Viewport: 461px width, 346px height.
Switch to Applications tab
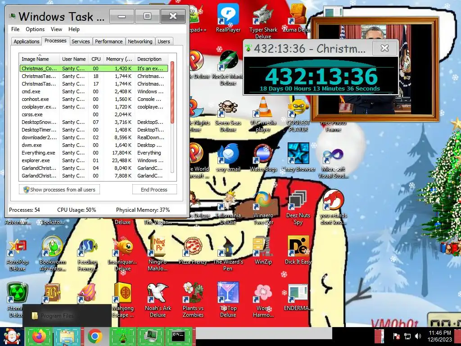coord(27,41)
